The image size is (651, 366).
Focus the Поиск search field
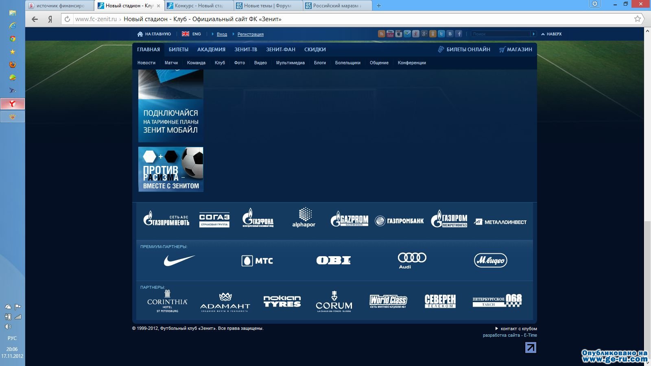[500, 34]
